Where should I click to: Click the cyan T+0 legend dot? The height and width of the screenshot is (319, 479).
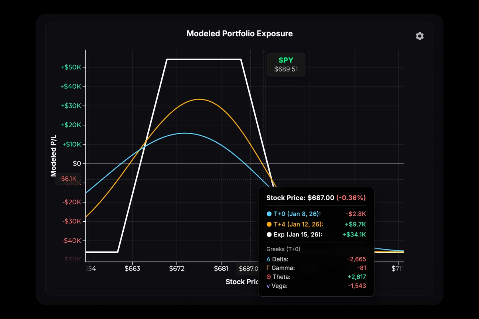coord(269,214)
